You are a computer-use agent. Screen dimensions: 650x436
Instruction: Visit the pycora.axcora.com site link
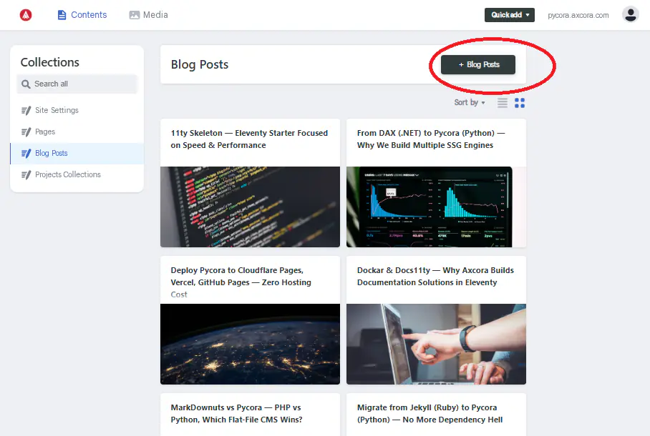(x=578, y=15)
